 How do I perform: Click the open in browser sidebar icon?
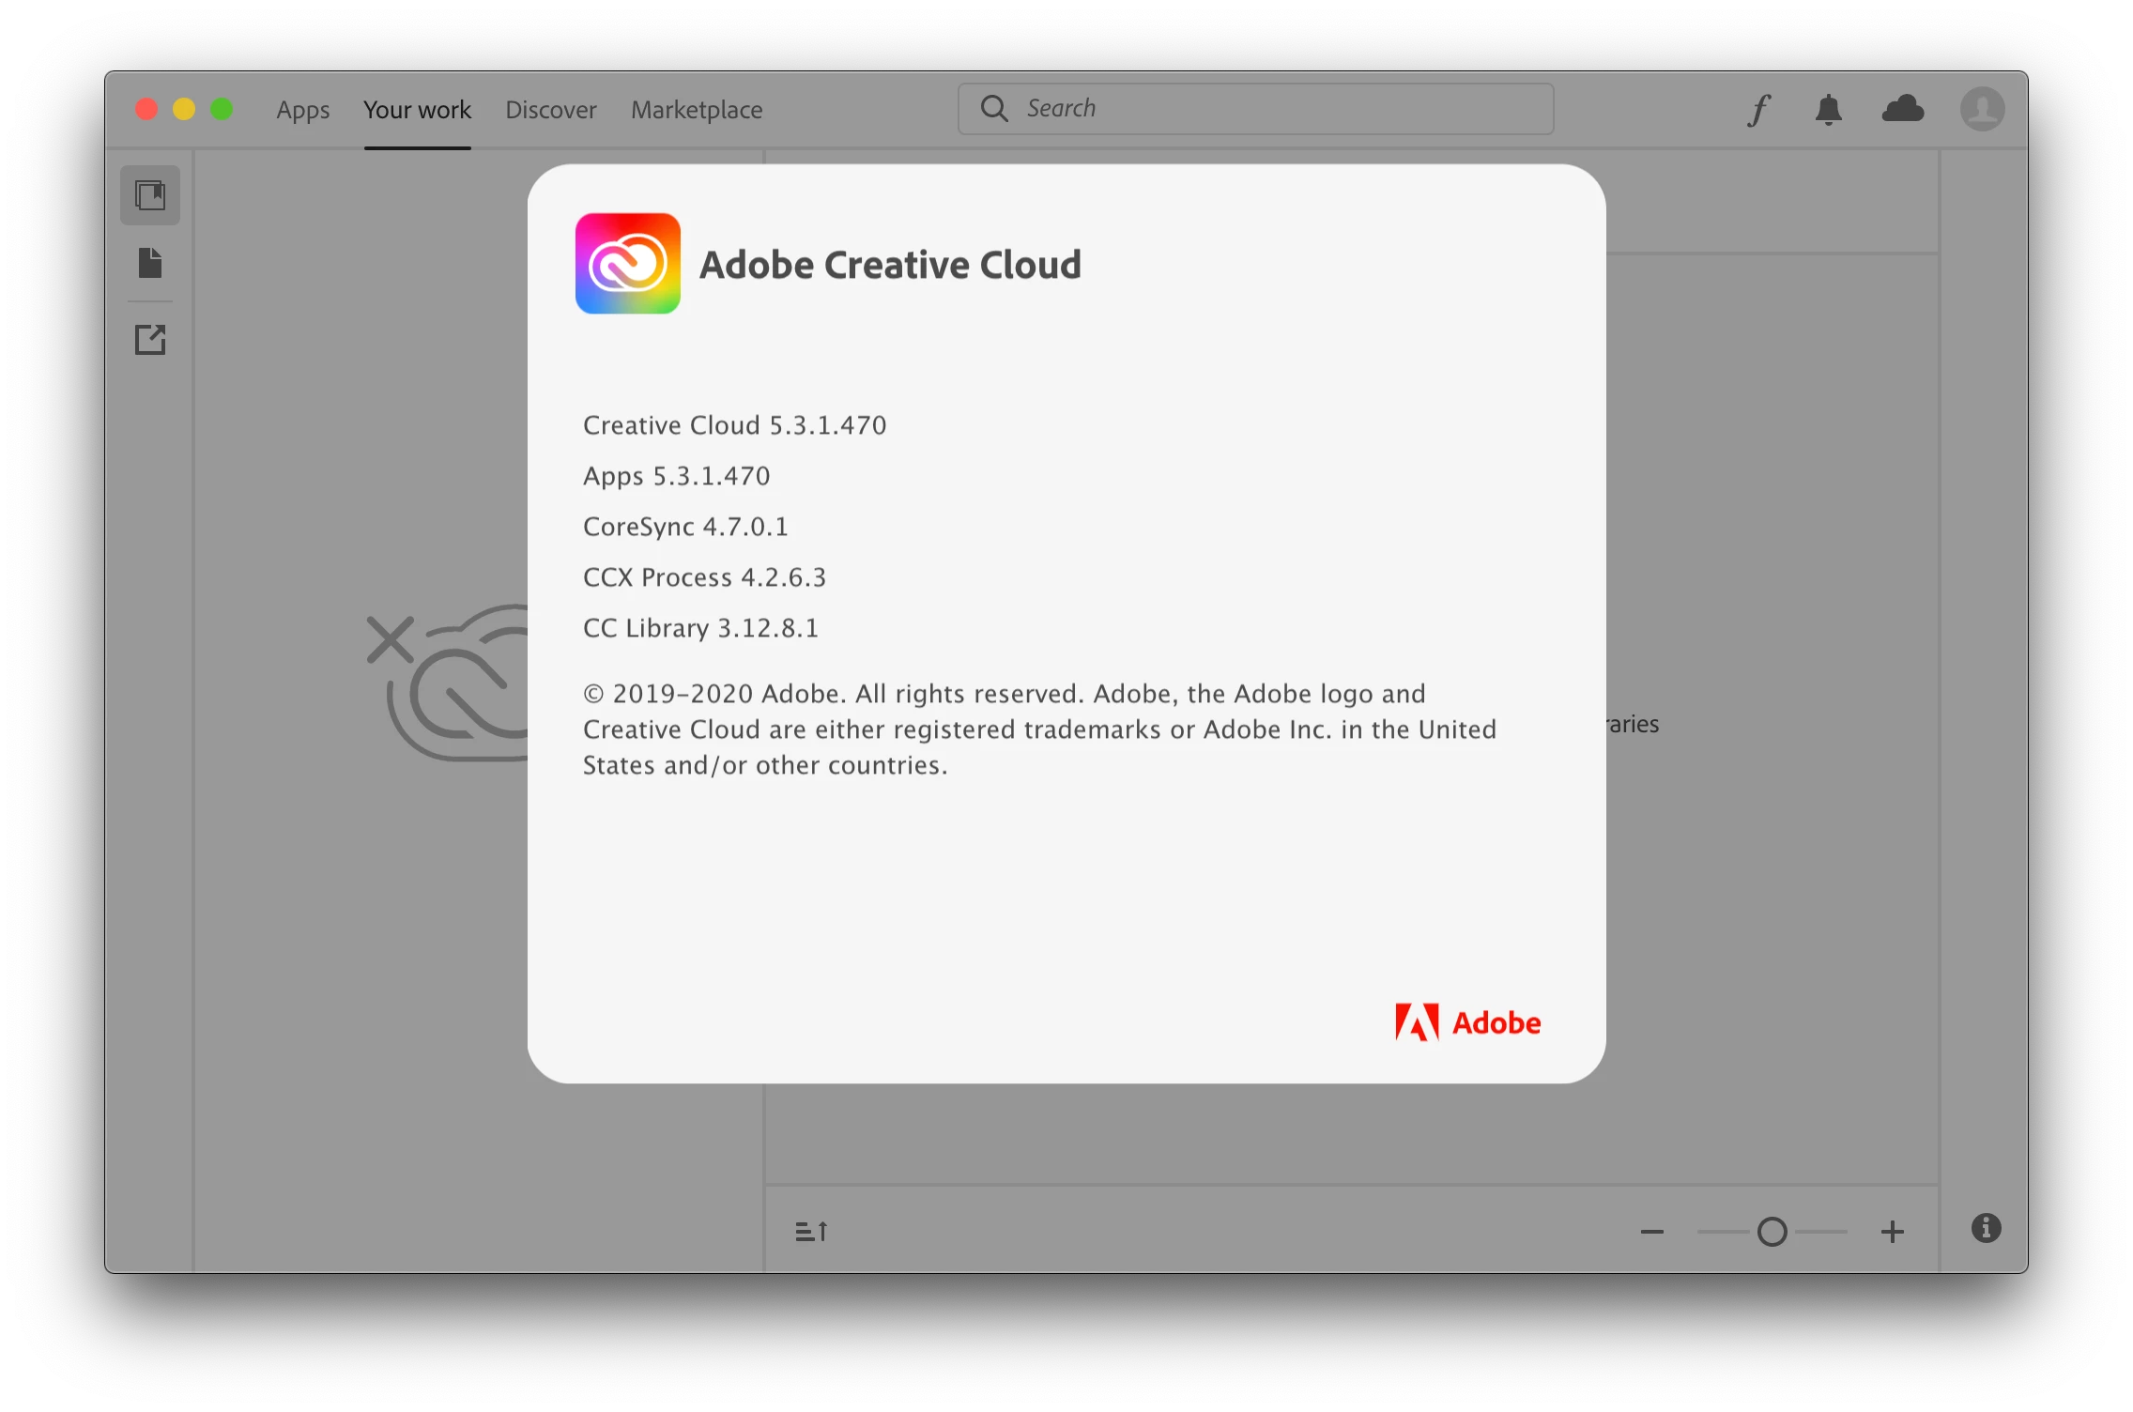click(150, 339)
